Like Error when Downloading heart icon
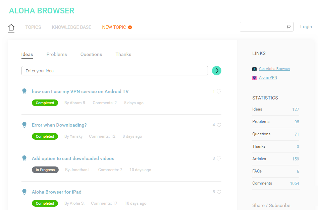 coord(219,125)
